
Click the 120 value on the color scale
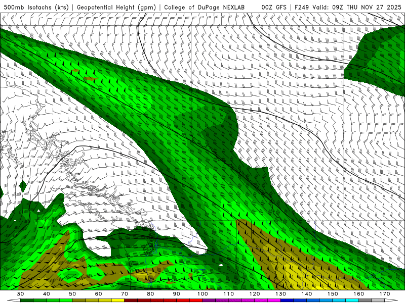pos(255,294)
